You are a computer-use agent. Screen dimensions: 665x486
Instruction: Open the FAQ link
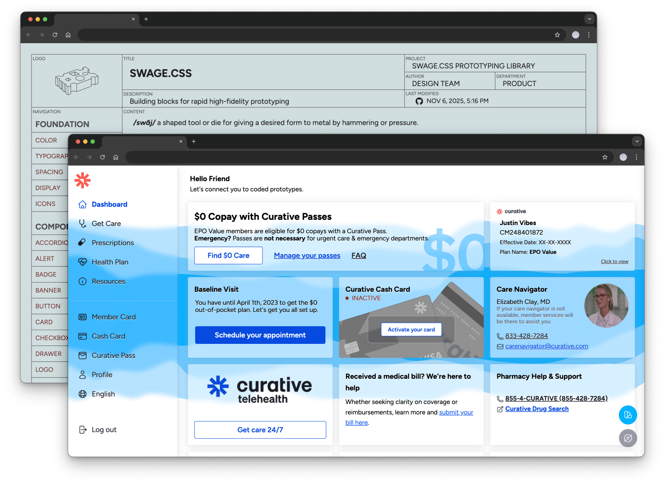point(359,256)
